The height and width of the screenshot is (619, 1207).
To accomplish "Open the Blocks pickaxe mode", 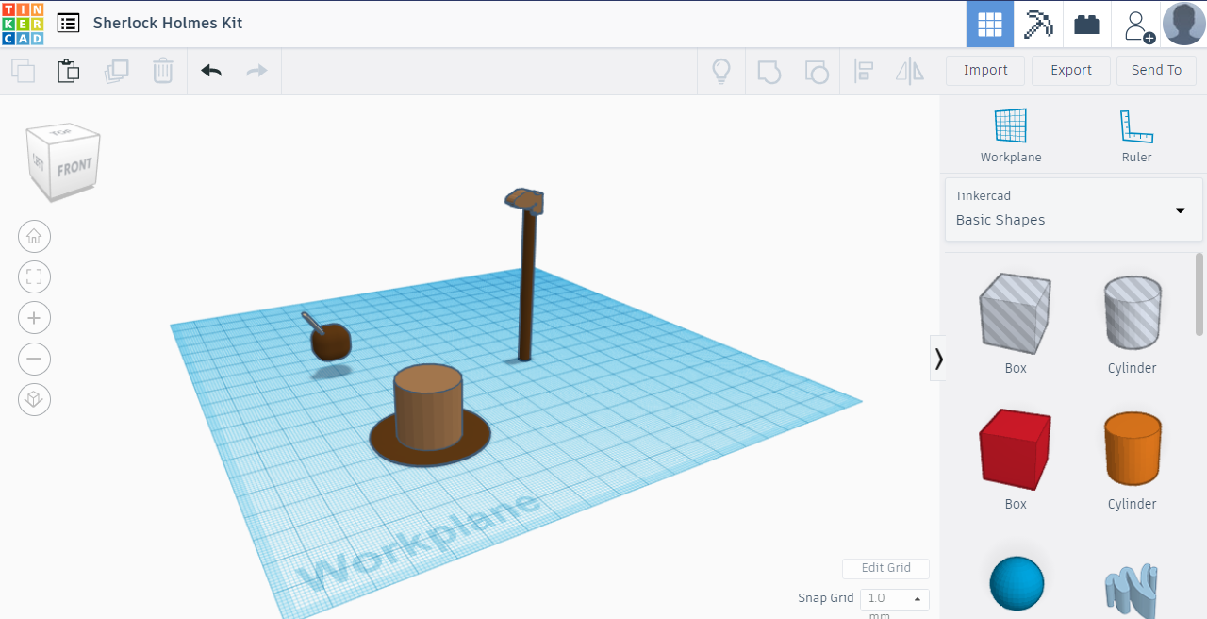I will click(x=1038, y=24).
